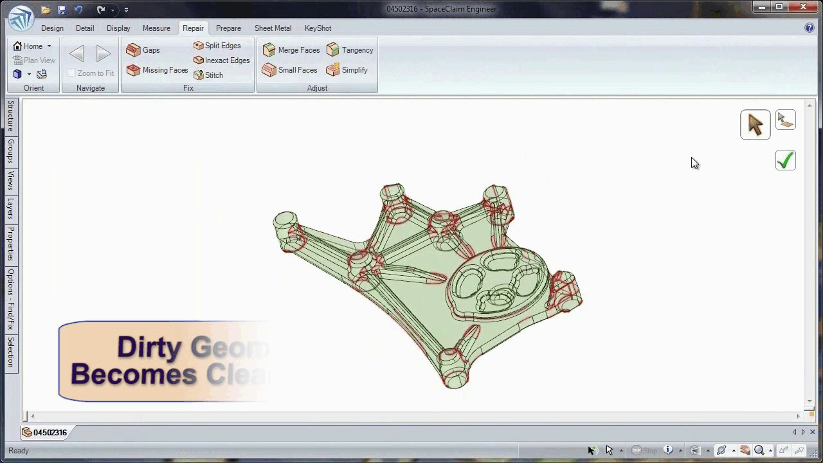Screen dimensions: 823x463
Task: Expand the selection mode dropdown in status bar
Action: [x=620, y=451]
